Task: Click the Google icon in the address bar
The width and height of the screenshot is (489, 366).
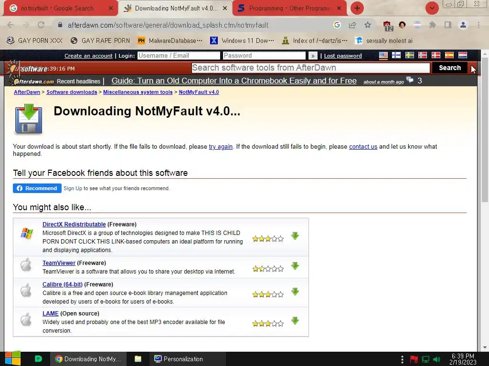Action: pos(337,25)
